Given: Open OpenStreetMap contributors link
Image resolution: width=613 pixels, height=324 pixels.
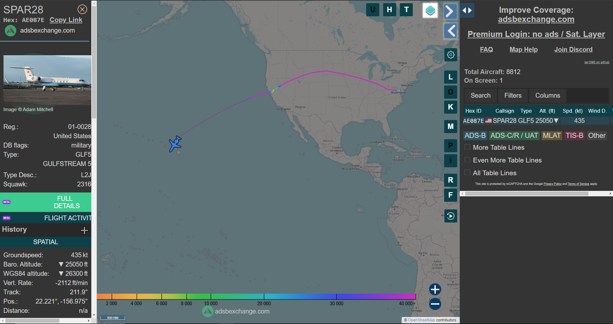Looking at the screenshot, I should coord(421,320).
